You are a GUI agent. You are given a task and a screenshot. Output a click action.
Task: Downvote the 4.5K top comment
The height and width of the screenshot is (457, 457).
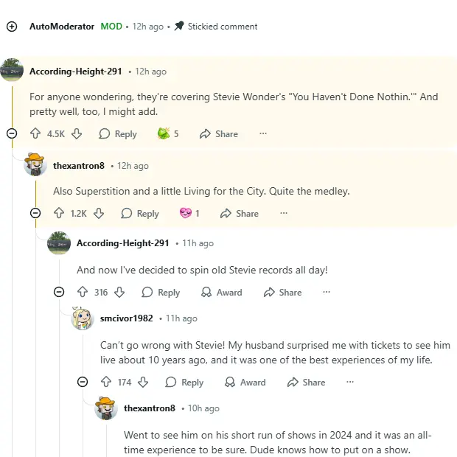point(77,134)
